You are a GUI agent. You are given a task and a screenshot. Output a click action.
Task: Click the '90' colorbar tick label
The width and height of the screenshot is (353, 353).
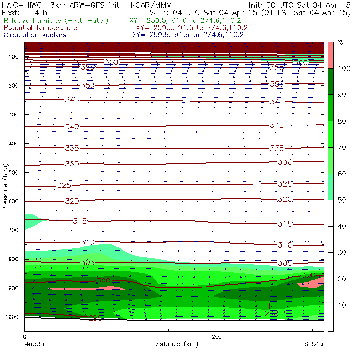coord(342,95)
